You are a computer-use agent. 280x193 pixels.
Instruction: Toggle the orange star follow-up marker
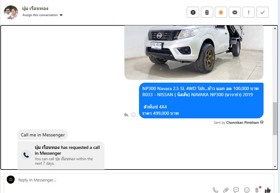pos(221,12)
